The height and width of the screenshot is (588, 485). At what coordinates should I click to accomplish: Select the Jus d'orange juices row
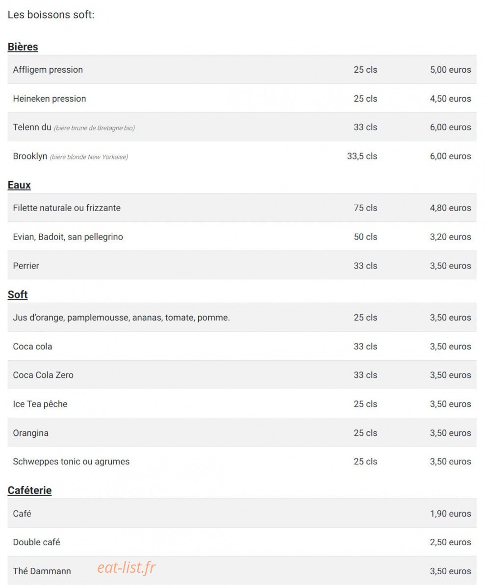[x=242, y=317]
